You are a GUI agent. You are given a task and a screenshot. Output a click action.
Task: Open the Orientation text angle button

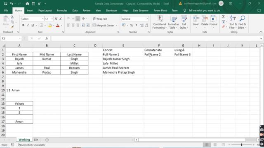click(x=84, y=18)
